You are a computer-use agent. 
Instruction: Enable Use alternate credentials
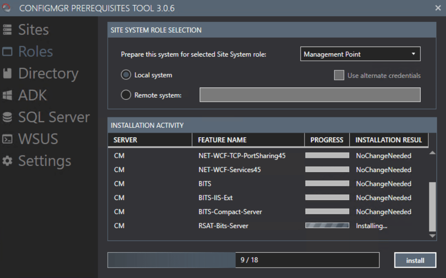(x=339, y=75)
